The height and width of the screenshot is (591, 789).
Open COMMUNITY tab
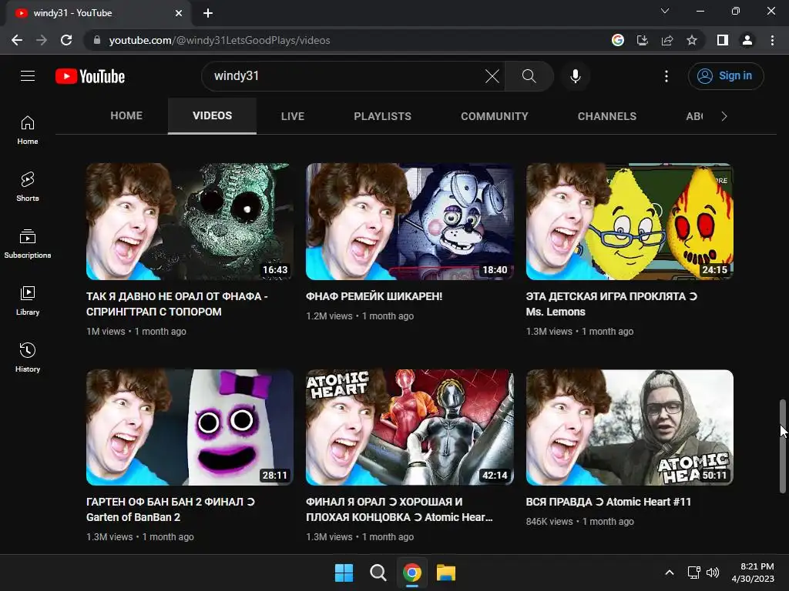[x=495, y=116]
